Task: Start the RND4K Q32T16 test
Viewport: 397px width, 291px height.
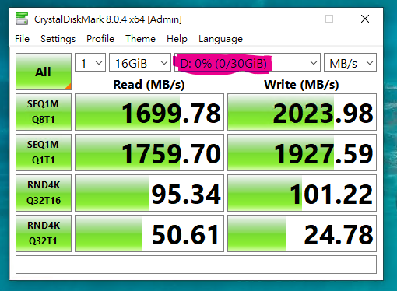Action: click(44, 193)
